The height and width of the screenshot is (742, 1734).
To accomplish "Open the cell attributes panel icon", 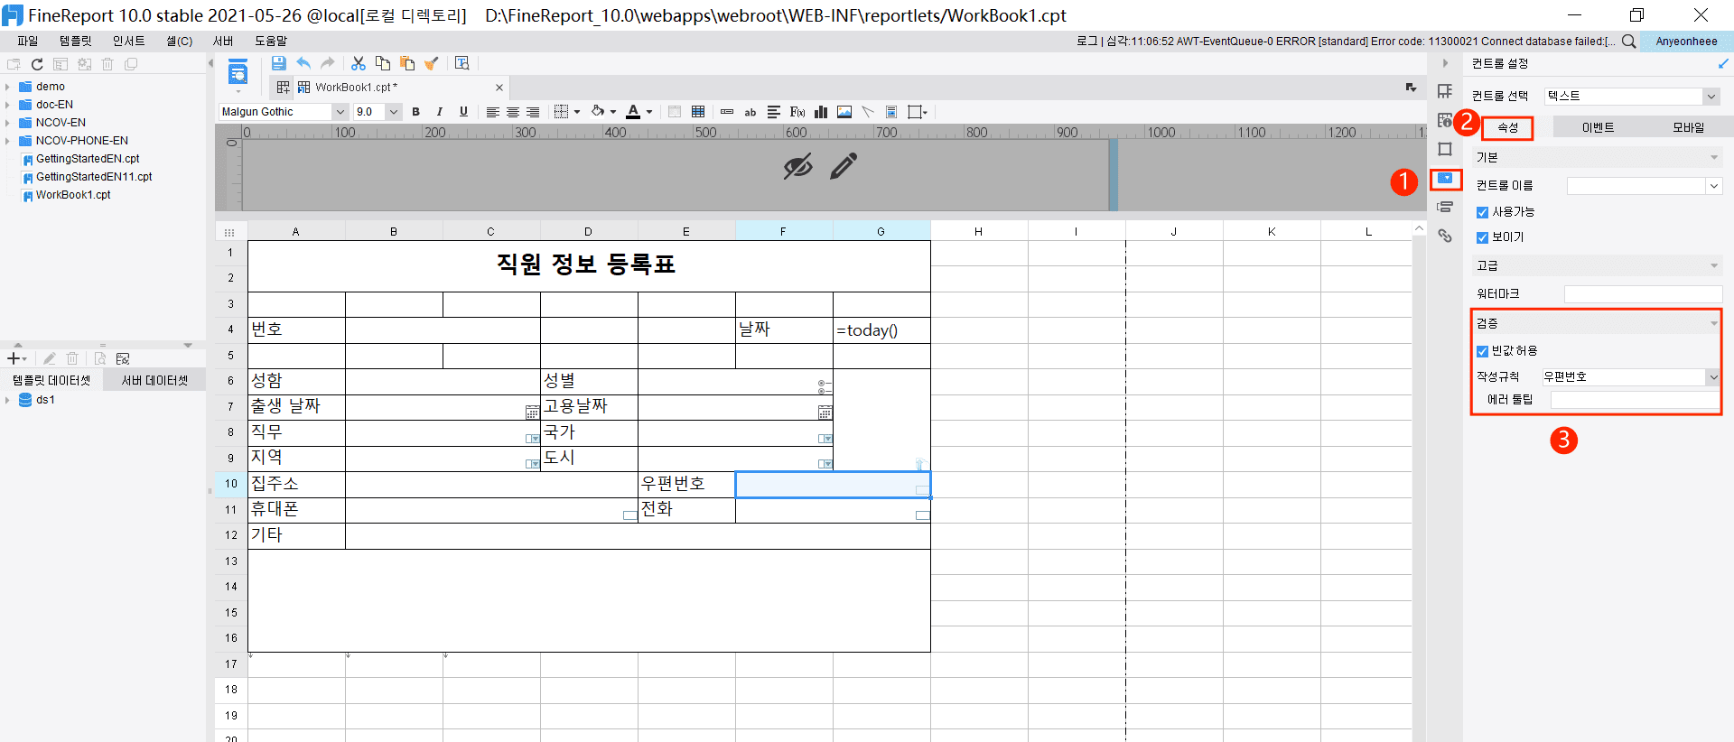I will coord(1445,120).
